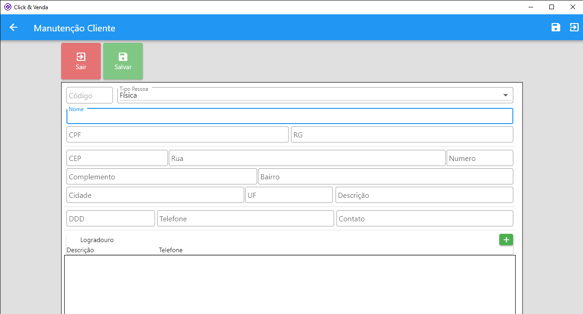Click the exit icon in top-right header
583x314 pixels.
[x=574, y=28]
